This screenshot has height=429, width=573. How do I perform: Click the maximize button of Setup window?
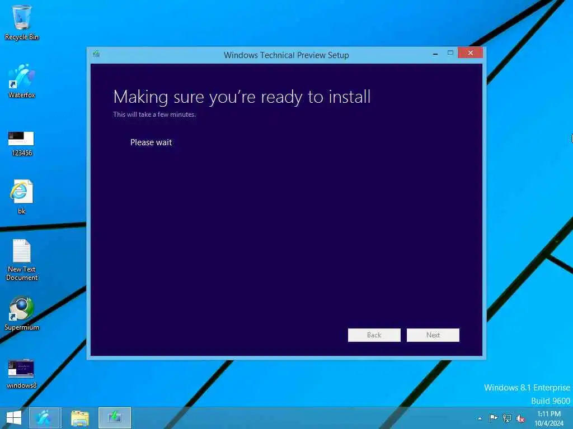coord(450,53)
